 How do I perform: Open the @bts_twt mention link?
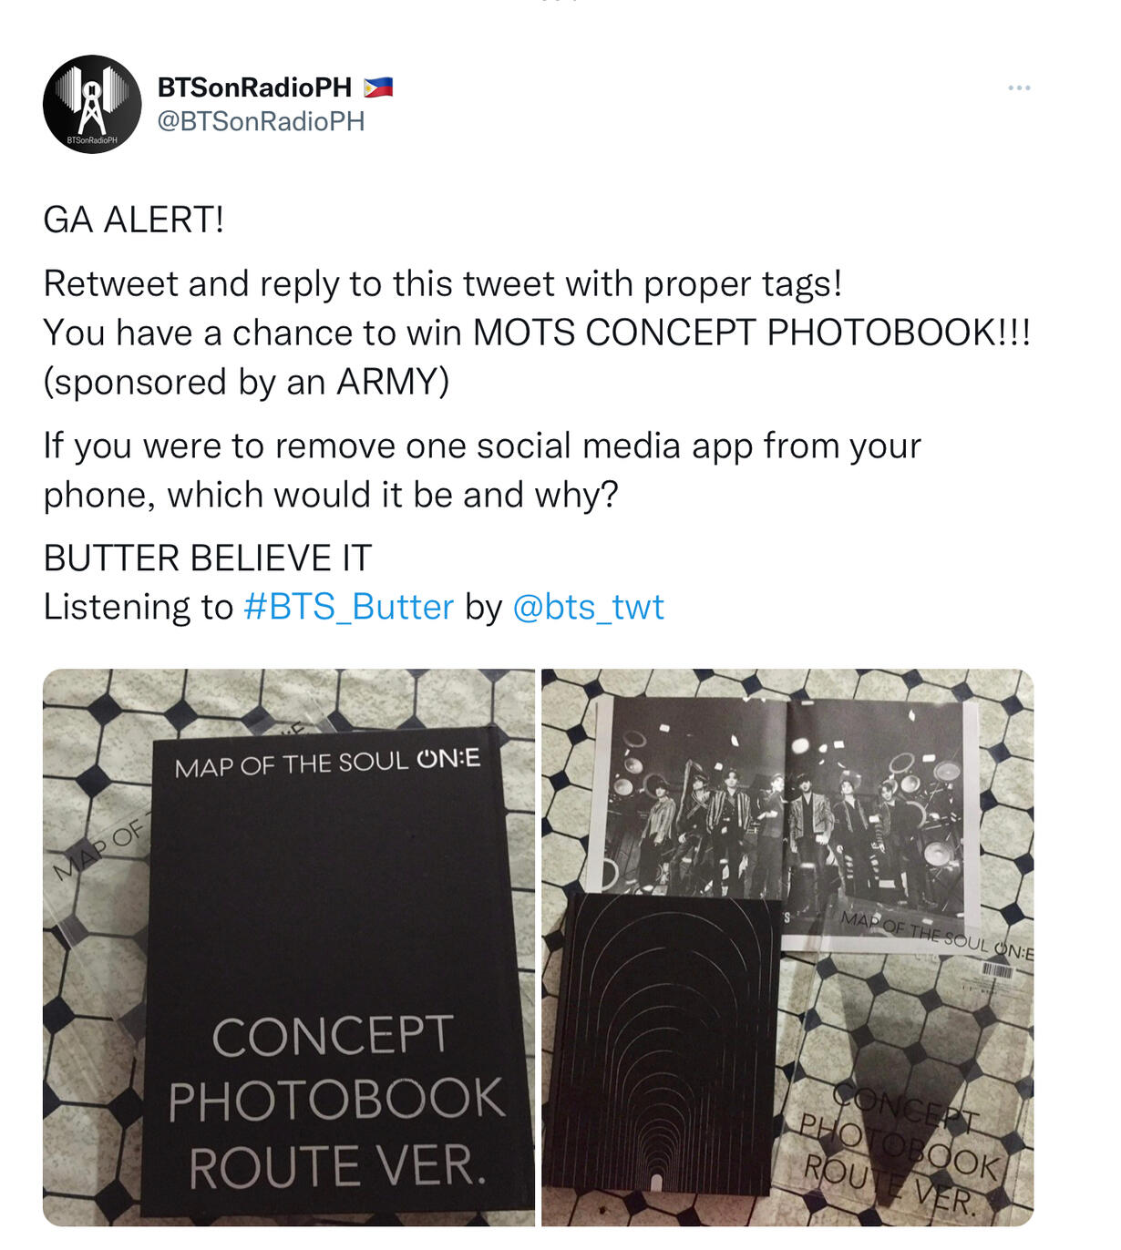point(589,607)
